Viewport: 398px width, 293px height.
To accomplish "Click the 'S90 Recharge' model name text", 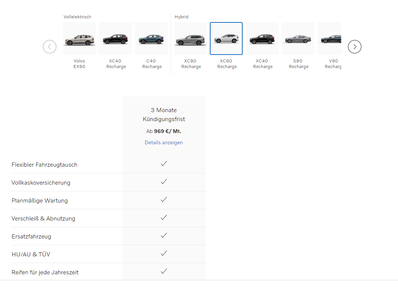I will coord(299,64).
